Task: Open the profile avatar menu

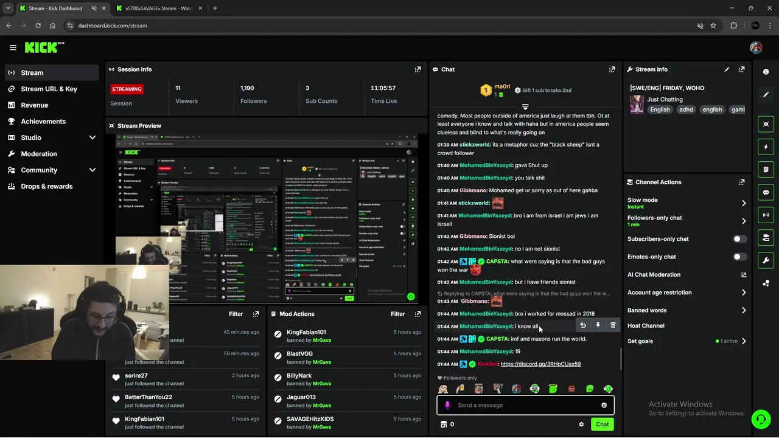Action: coord(756,47)
